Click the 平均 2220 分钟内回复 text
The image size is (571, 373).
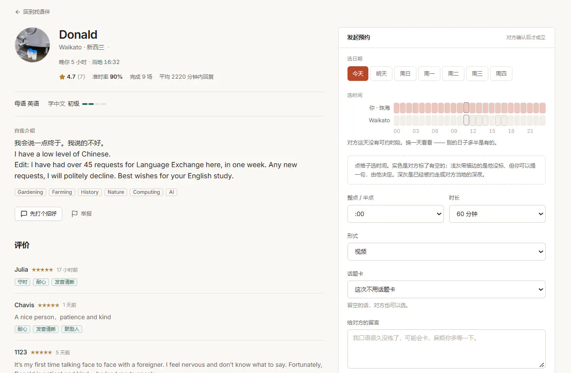[187, 77]
